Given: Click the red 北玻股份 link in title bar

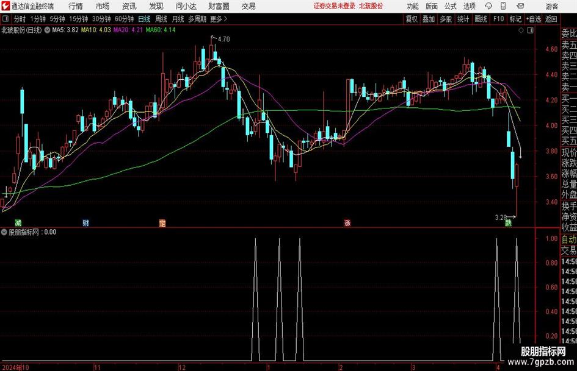Looking at the screenshot, I should 371,6.
